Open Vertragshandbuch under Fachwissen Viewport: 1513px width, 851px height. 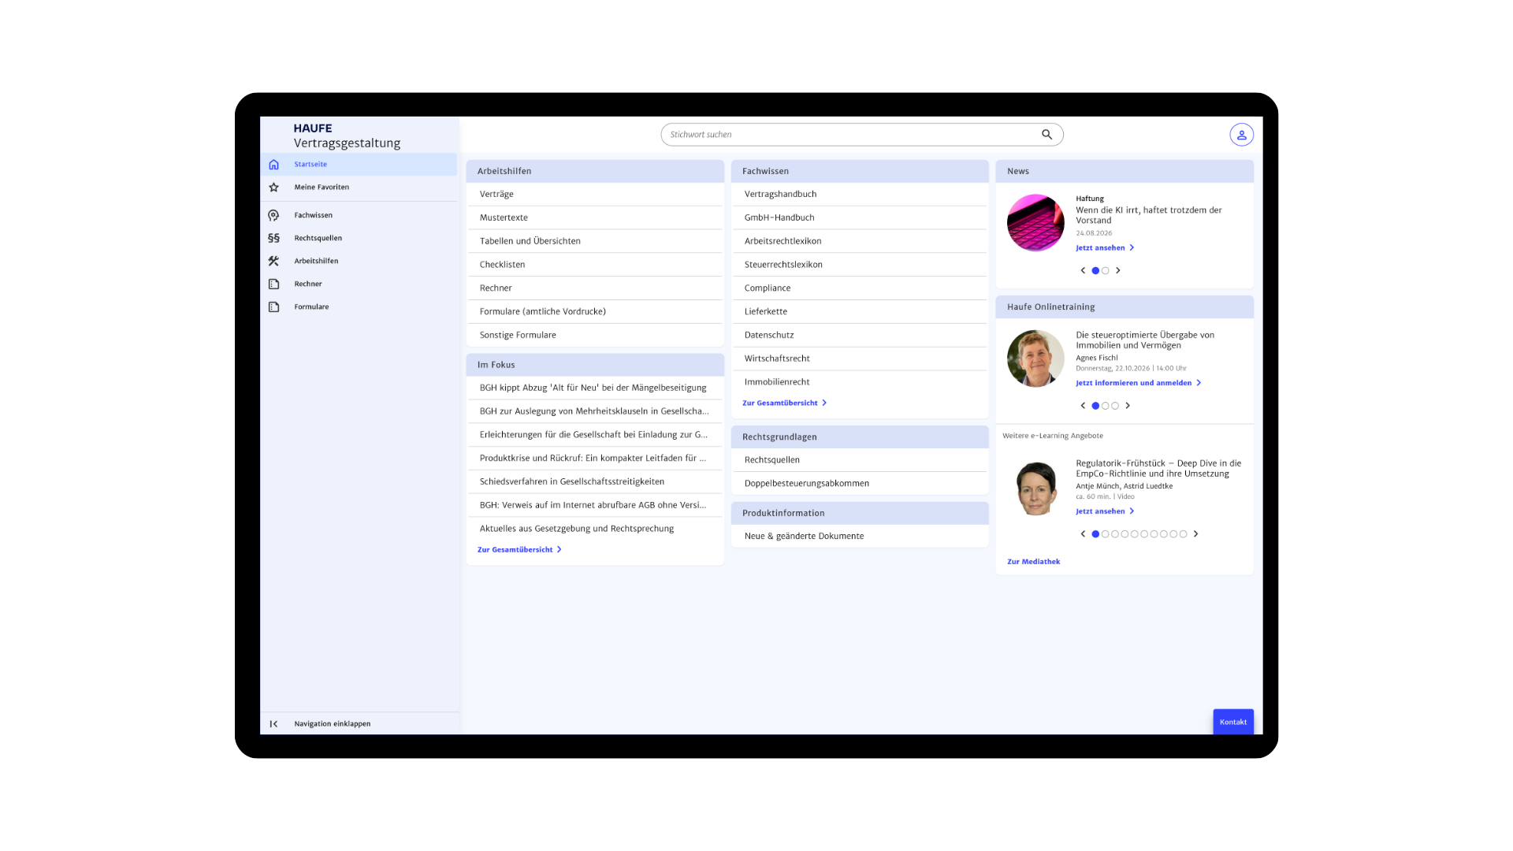[x=860, y=194]
